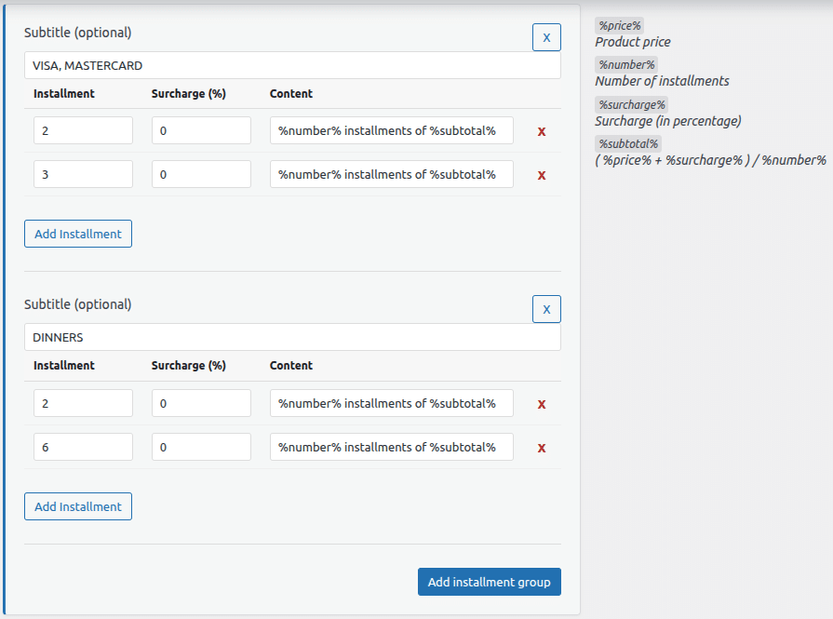833x619 pixels.
Task: Click content field in DINNERS' first row
Action: (x=391, y=403)
